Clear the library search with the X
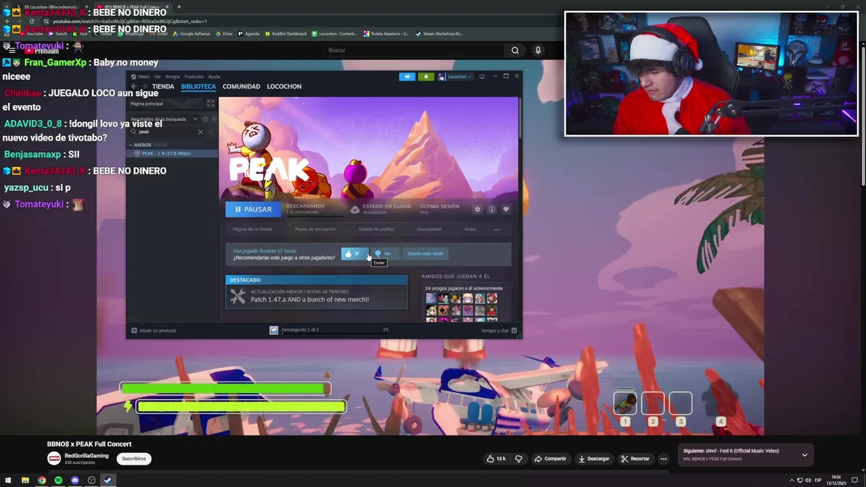Screen dimensions: 866x487 200,132
